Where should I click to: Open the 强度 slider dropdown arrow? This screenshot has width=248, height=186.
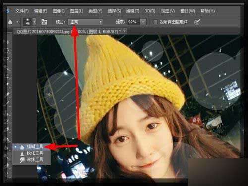tap(143, 22)
